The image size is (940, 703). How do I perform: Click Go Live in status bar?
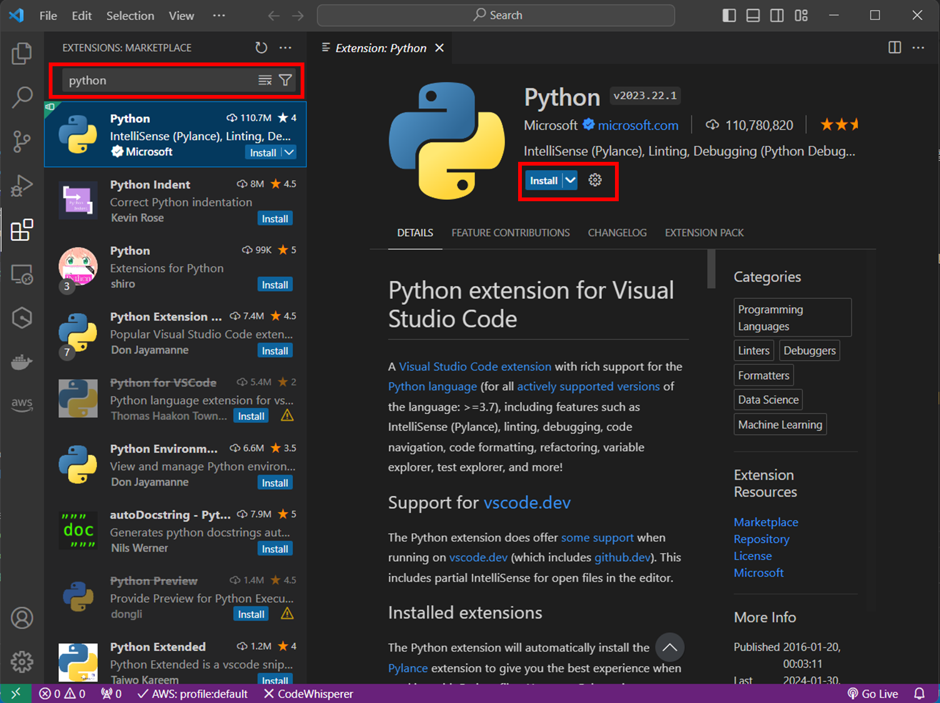(x=872, y=694)
